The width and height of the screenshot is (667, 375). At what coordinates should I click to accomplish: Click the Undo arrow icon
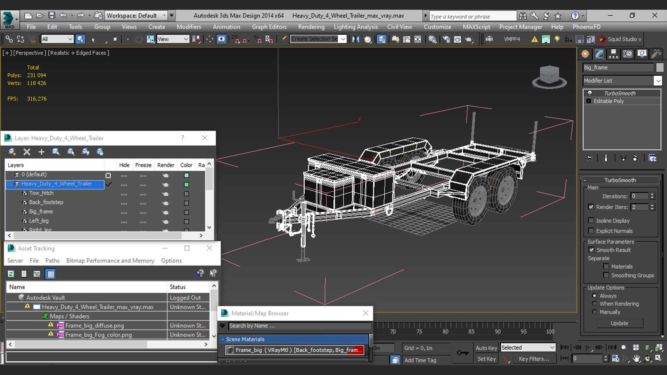(x=63, y=16)
